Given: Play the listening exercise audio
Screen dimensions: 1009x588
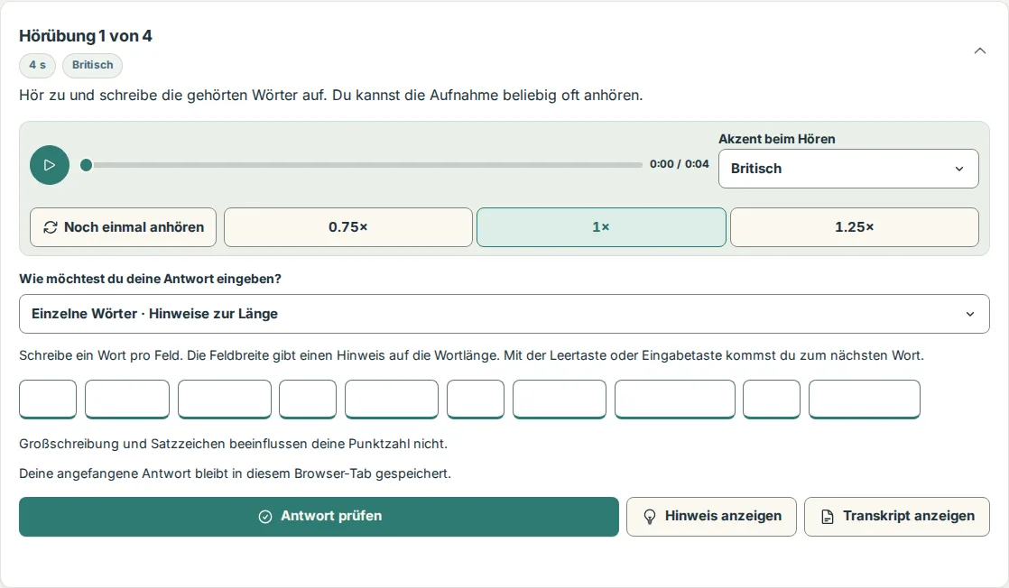Looking at the screenshot, I should click(x=50, y=165).
